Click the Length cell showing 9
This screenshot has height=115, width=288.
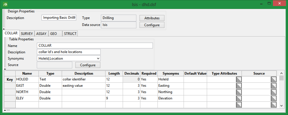pyautogui.click(x=114, y=98)
